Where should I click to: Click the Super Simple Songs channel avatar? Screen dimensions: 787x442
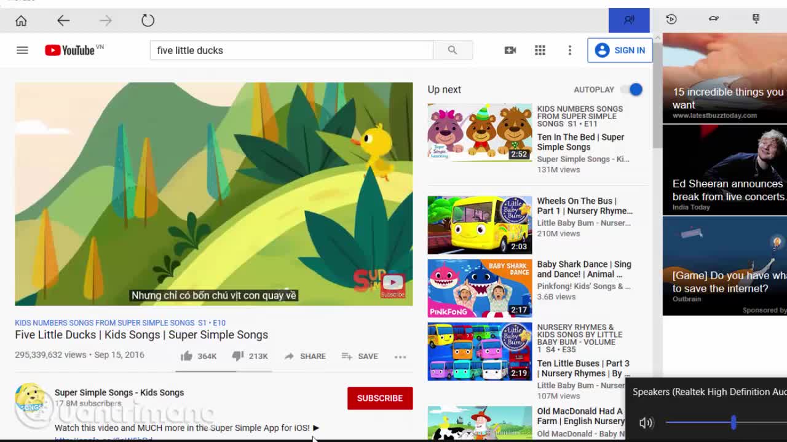coord(30,398)
